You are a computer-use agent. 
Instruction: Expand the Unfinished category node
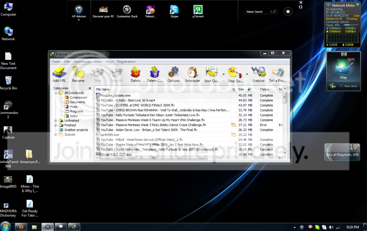tap(56, 121)
